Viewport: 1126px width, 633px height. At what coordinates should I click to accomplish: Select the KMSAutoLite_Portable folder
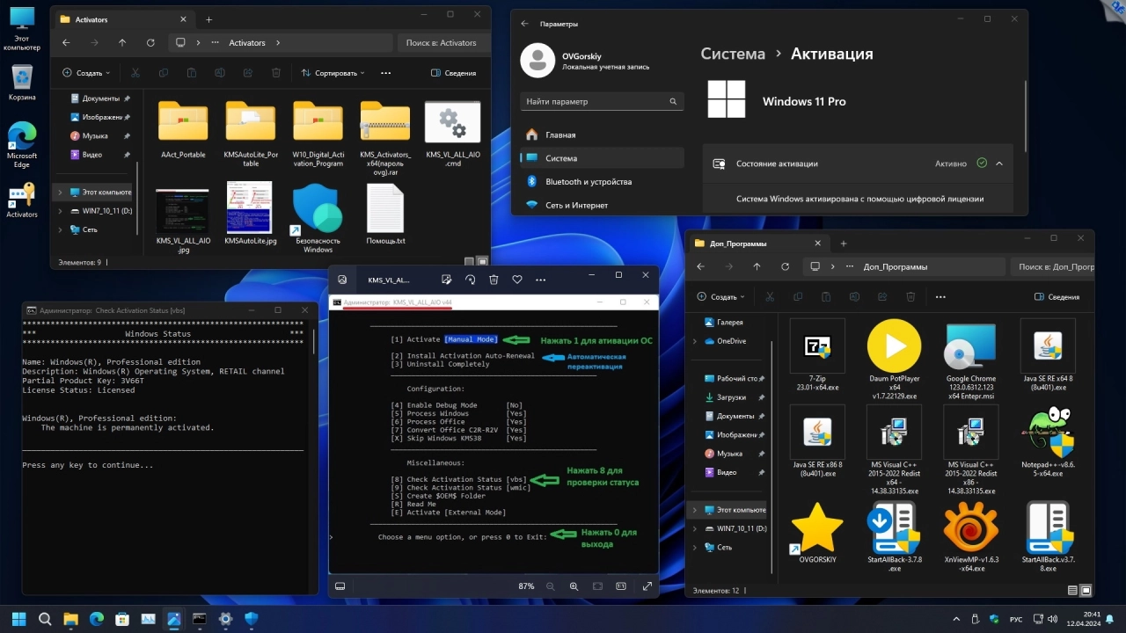pos(251,135)
